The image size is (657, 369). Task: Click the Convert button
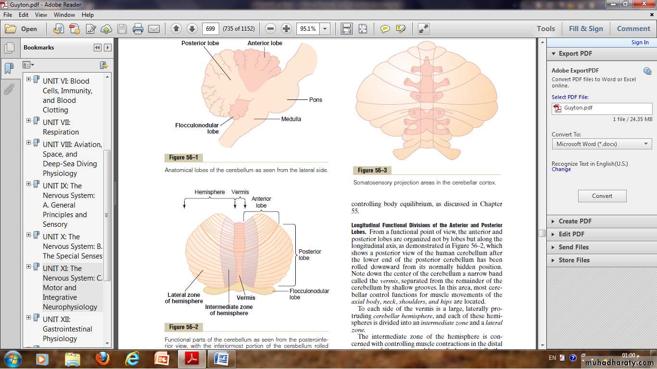point(602,196)
